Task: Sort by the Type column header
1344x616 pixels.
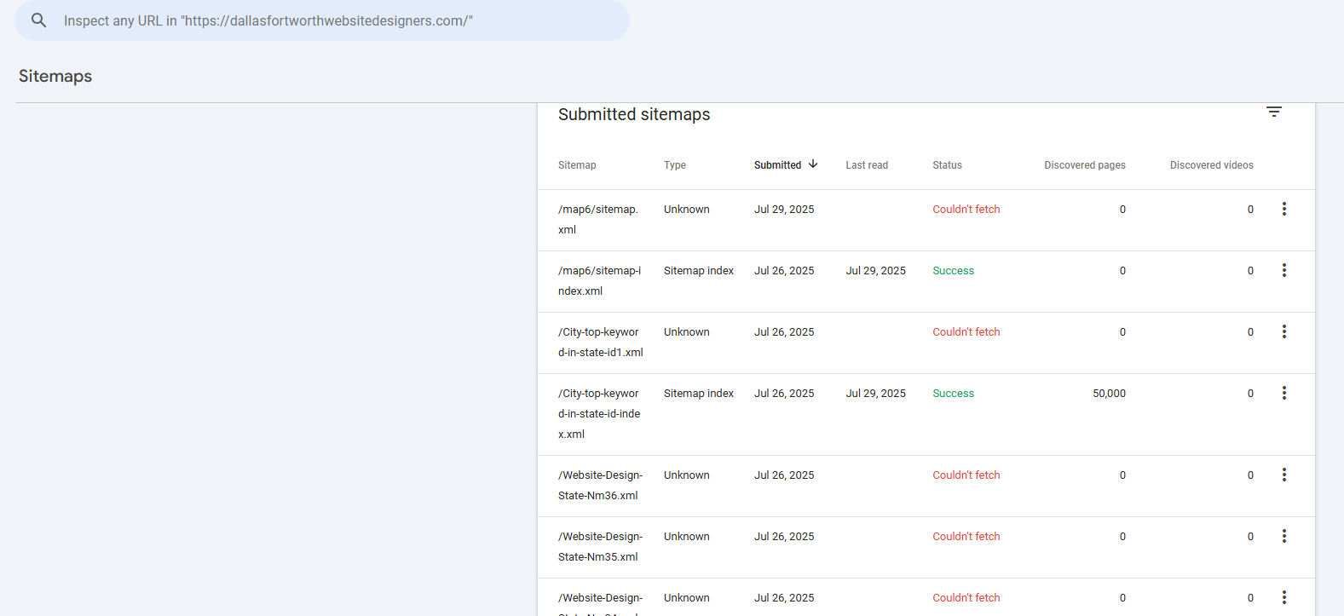Action: tap(674, 165)
